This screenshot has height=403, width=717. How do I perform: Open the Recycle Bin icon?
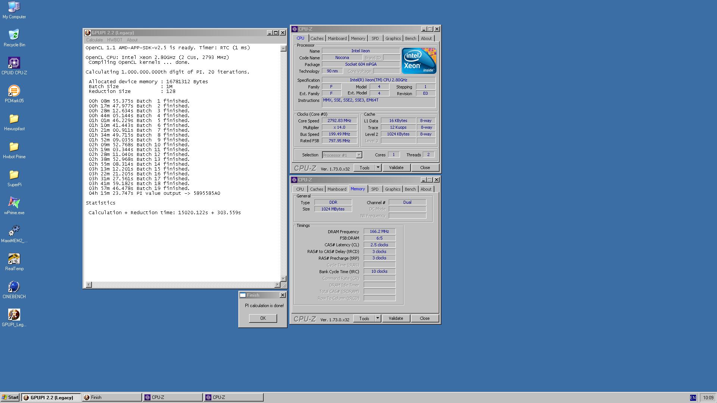tap(14, 38)
